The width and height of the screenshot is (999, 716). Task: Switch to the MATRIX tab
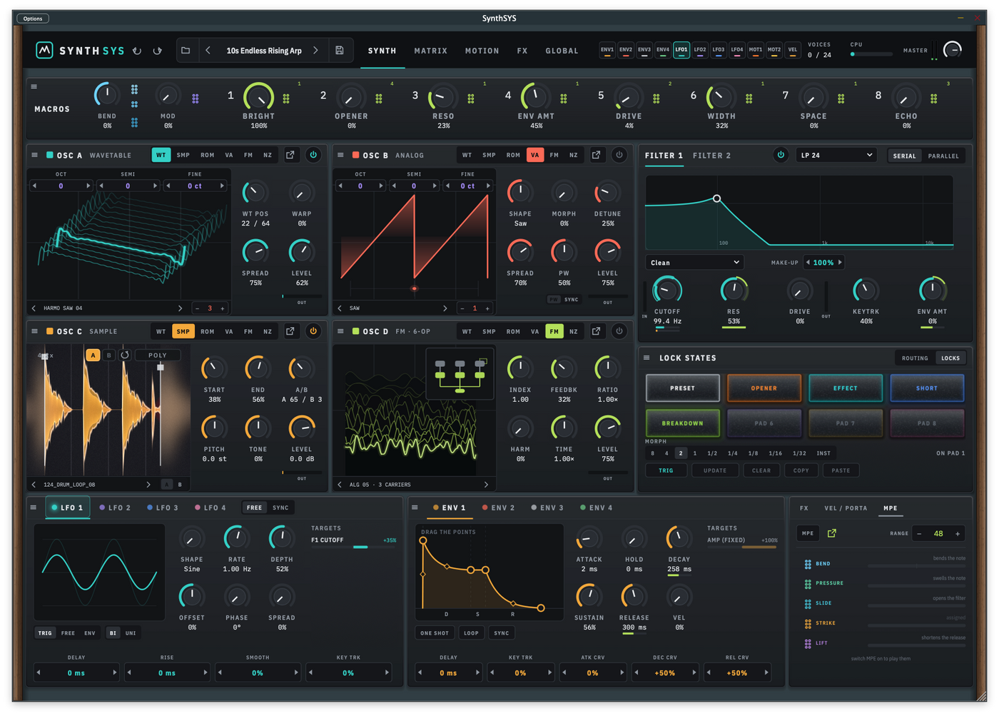(x=431, y=51)
